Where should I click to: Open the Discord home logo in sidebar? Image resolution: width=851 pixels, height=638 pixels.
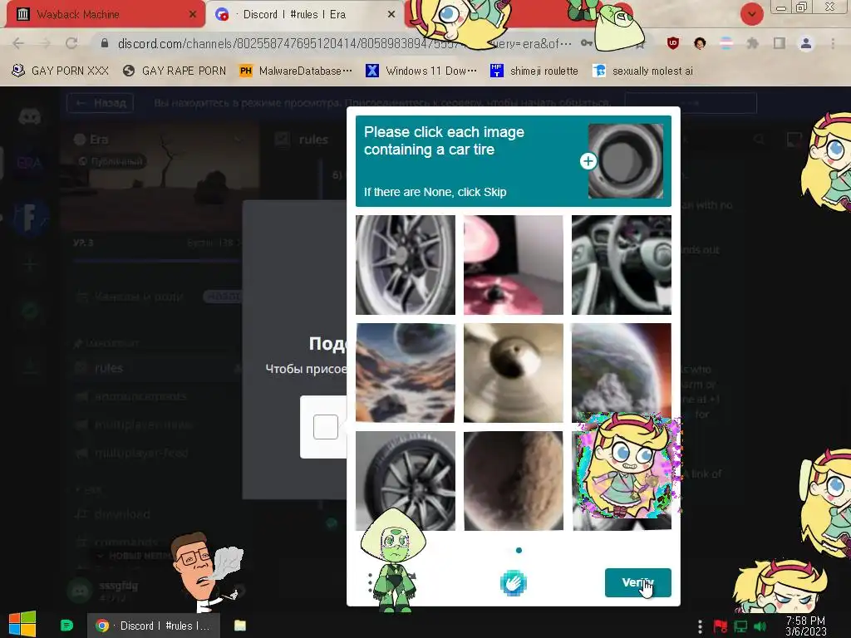29,116
